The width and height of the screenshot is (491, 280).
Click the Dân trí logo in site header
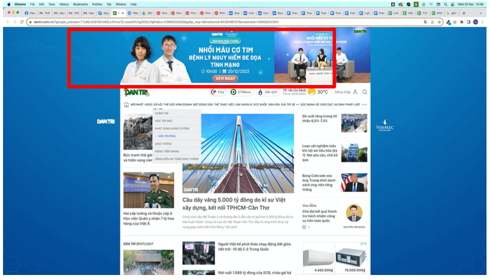point(137,92)
